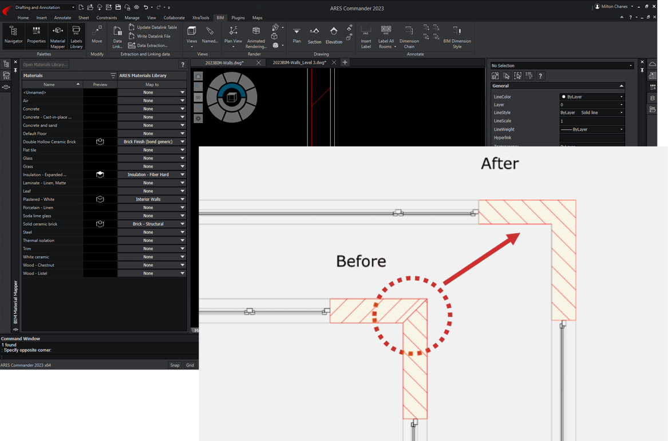Launch Animated Rendering

pyautogui.click(x=256, y=37)
